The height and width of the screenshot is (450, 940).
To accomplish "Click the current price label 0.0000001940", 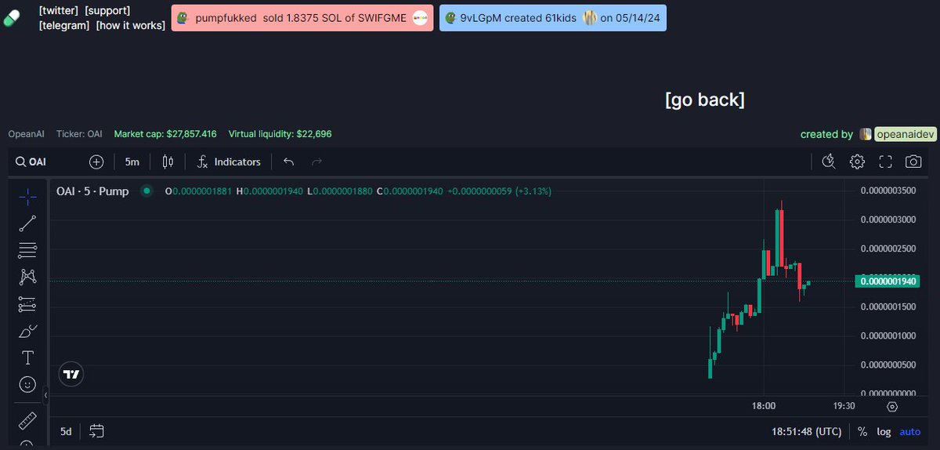I will pos(888,281).
